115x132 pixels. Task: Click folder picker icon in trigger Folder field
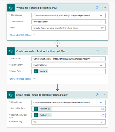(x=103, y=28)
